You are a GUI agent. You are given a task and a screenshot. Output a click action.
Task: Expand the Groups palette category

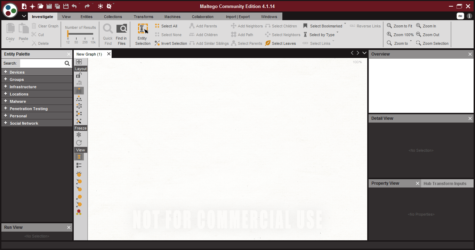click(x=6, y=79)
